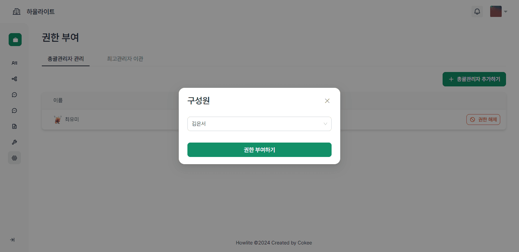The image size is (519, 252).
Task: Click the user profile picture in header
Action: [x=496, y=12]
